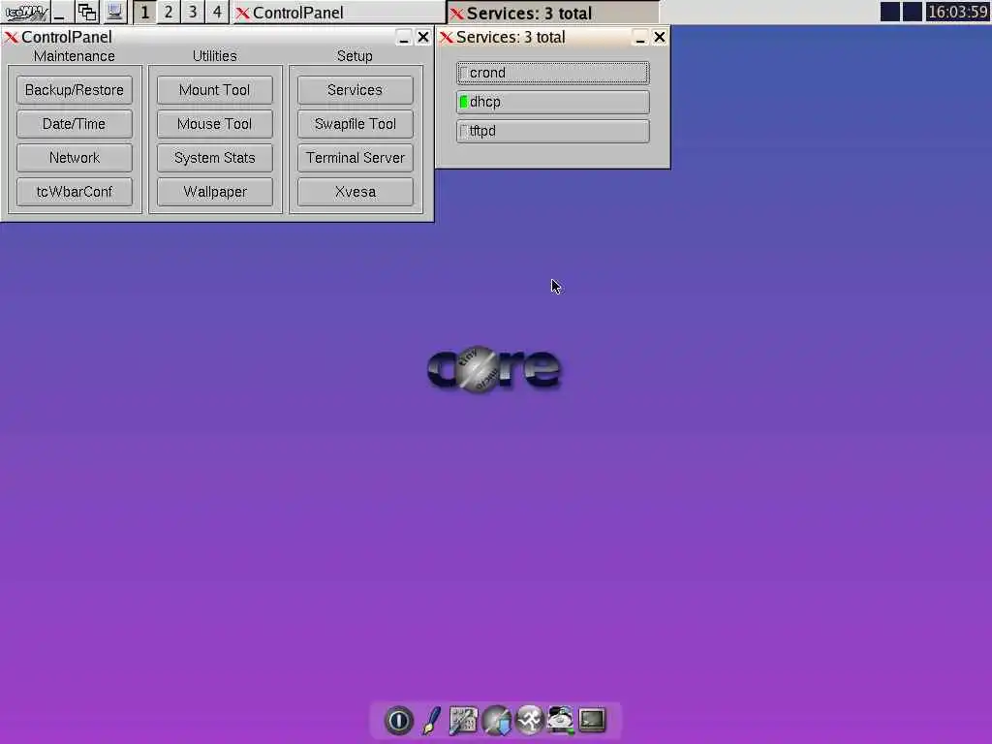Screen dimensions: 992x744
Task: Open Date/Time settings
Action: coord(74,124)
